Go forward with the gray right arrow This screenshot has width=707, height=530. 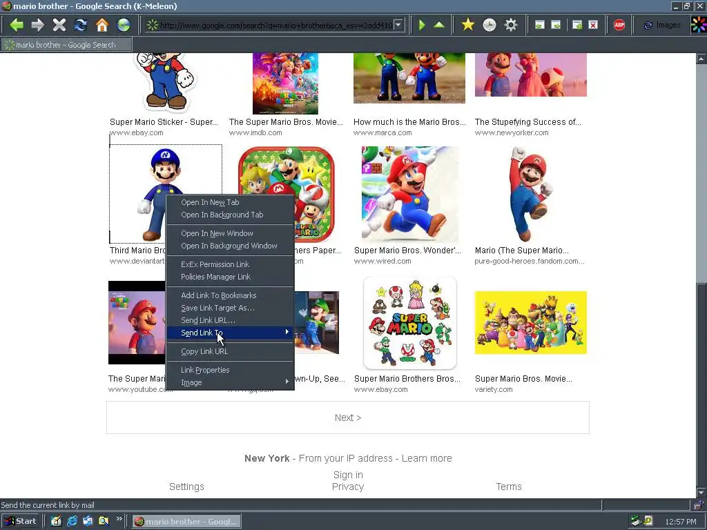[38, 25]
